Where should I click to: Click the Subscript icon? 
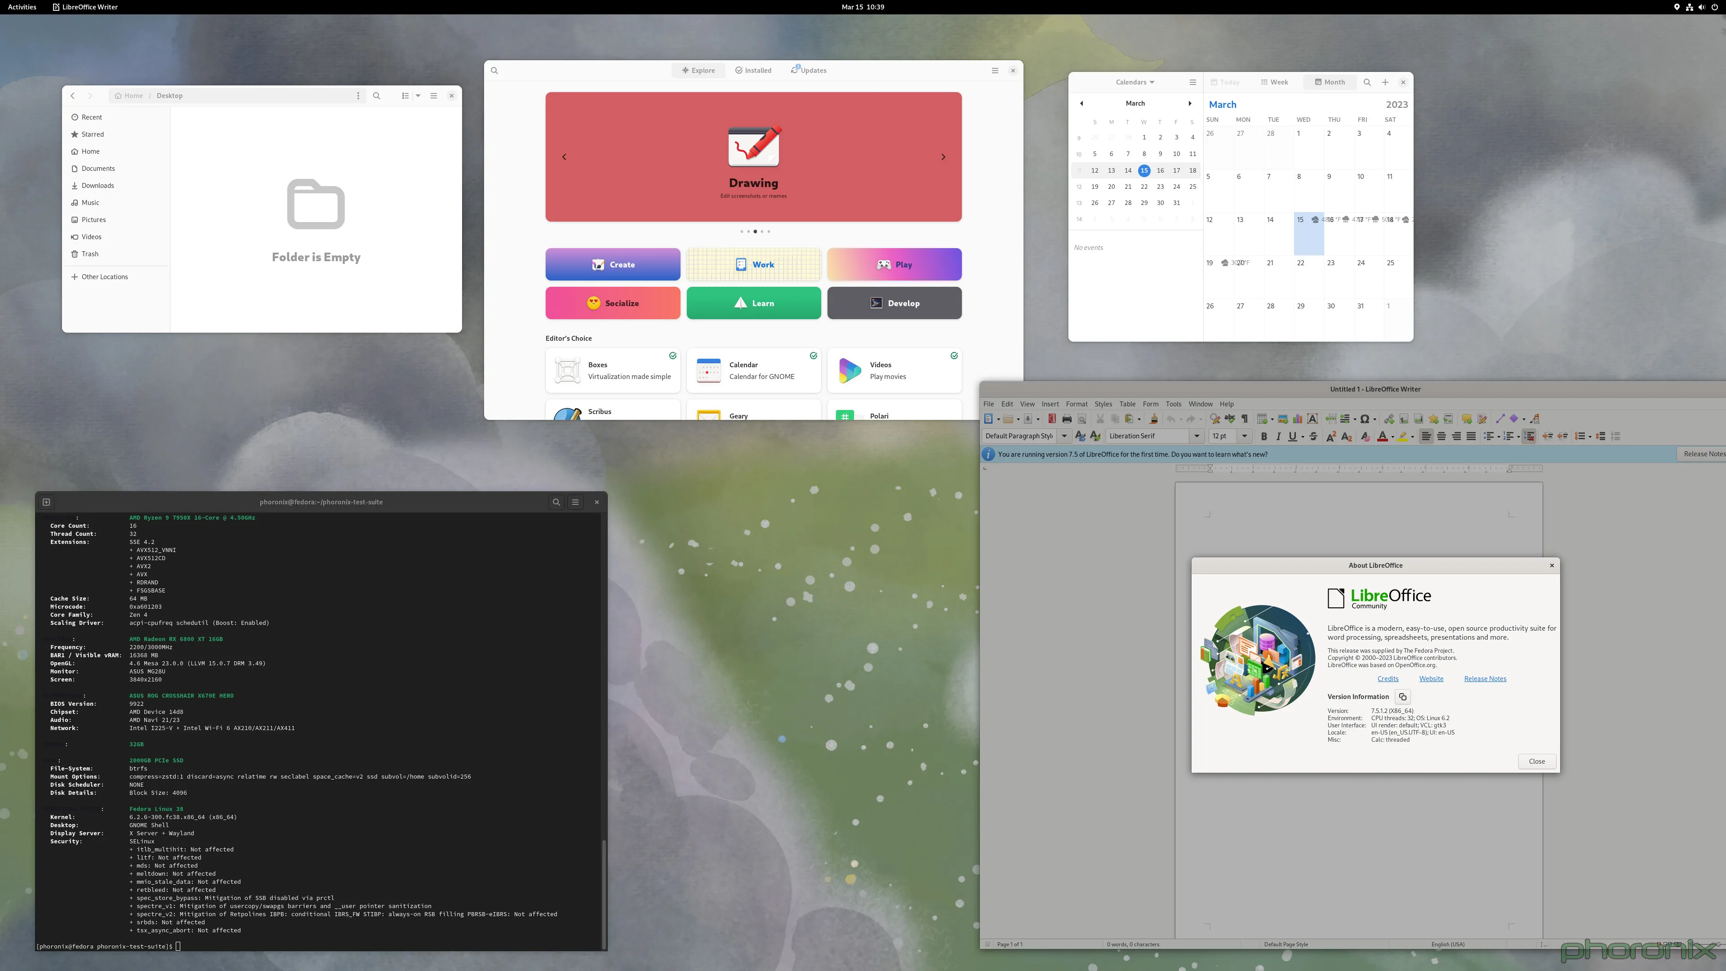1347,436
